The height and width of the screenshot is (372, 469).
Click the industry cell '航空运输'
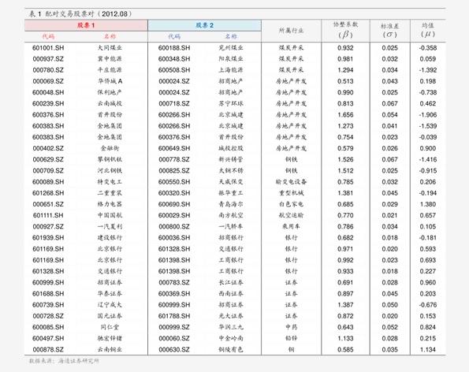[291, 215]
